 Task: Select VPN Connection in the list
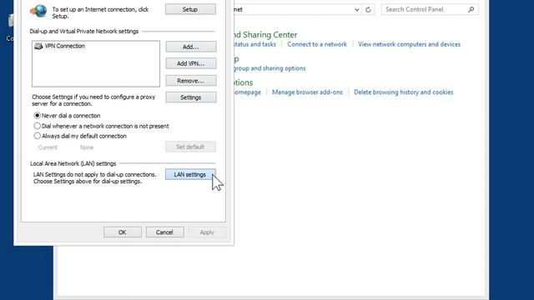[64, 46]
